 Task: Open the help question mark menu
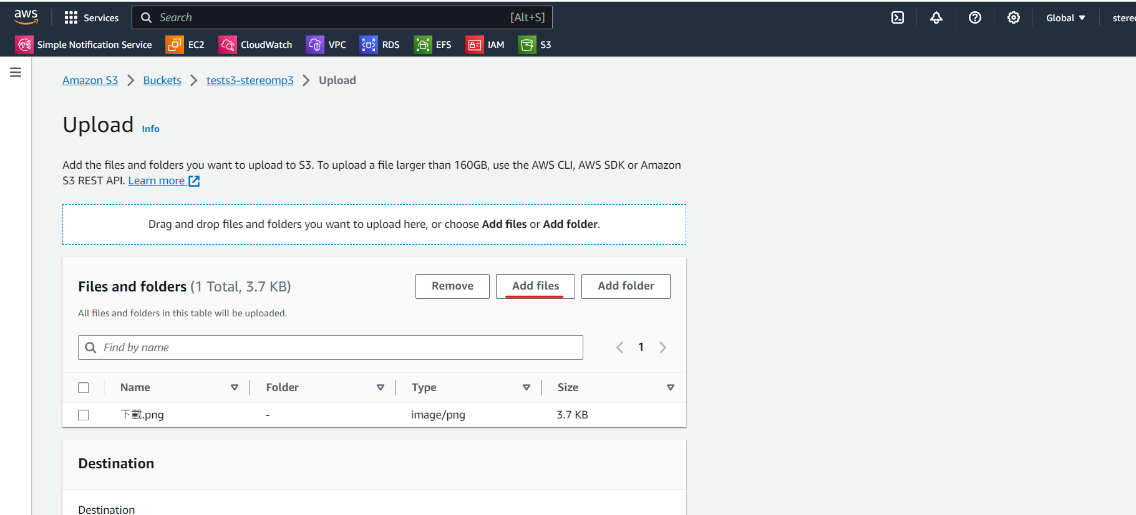pos(975,17)
